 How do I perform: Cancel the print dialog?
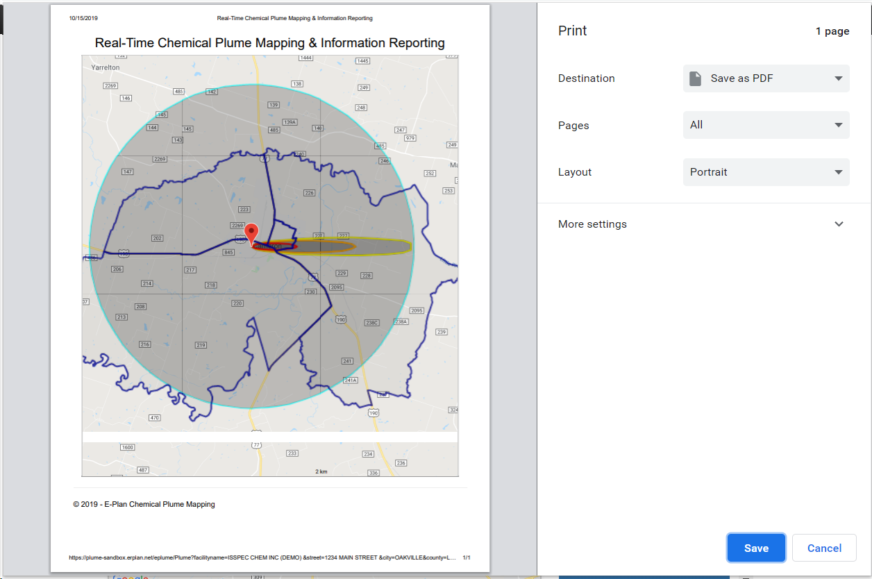pyautogui.click(x=824, y=548)
